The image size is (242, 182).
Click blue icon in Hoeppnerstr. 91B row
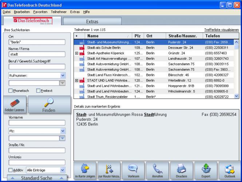82,86
